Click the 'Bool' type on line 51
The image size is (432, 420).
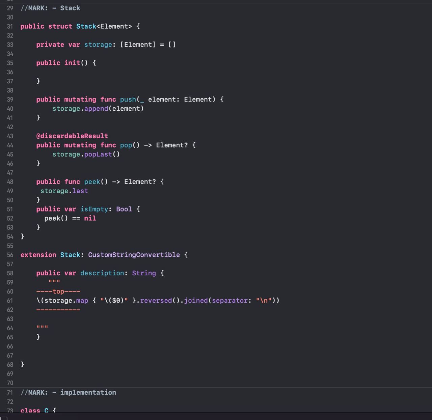pos(124,209)
